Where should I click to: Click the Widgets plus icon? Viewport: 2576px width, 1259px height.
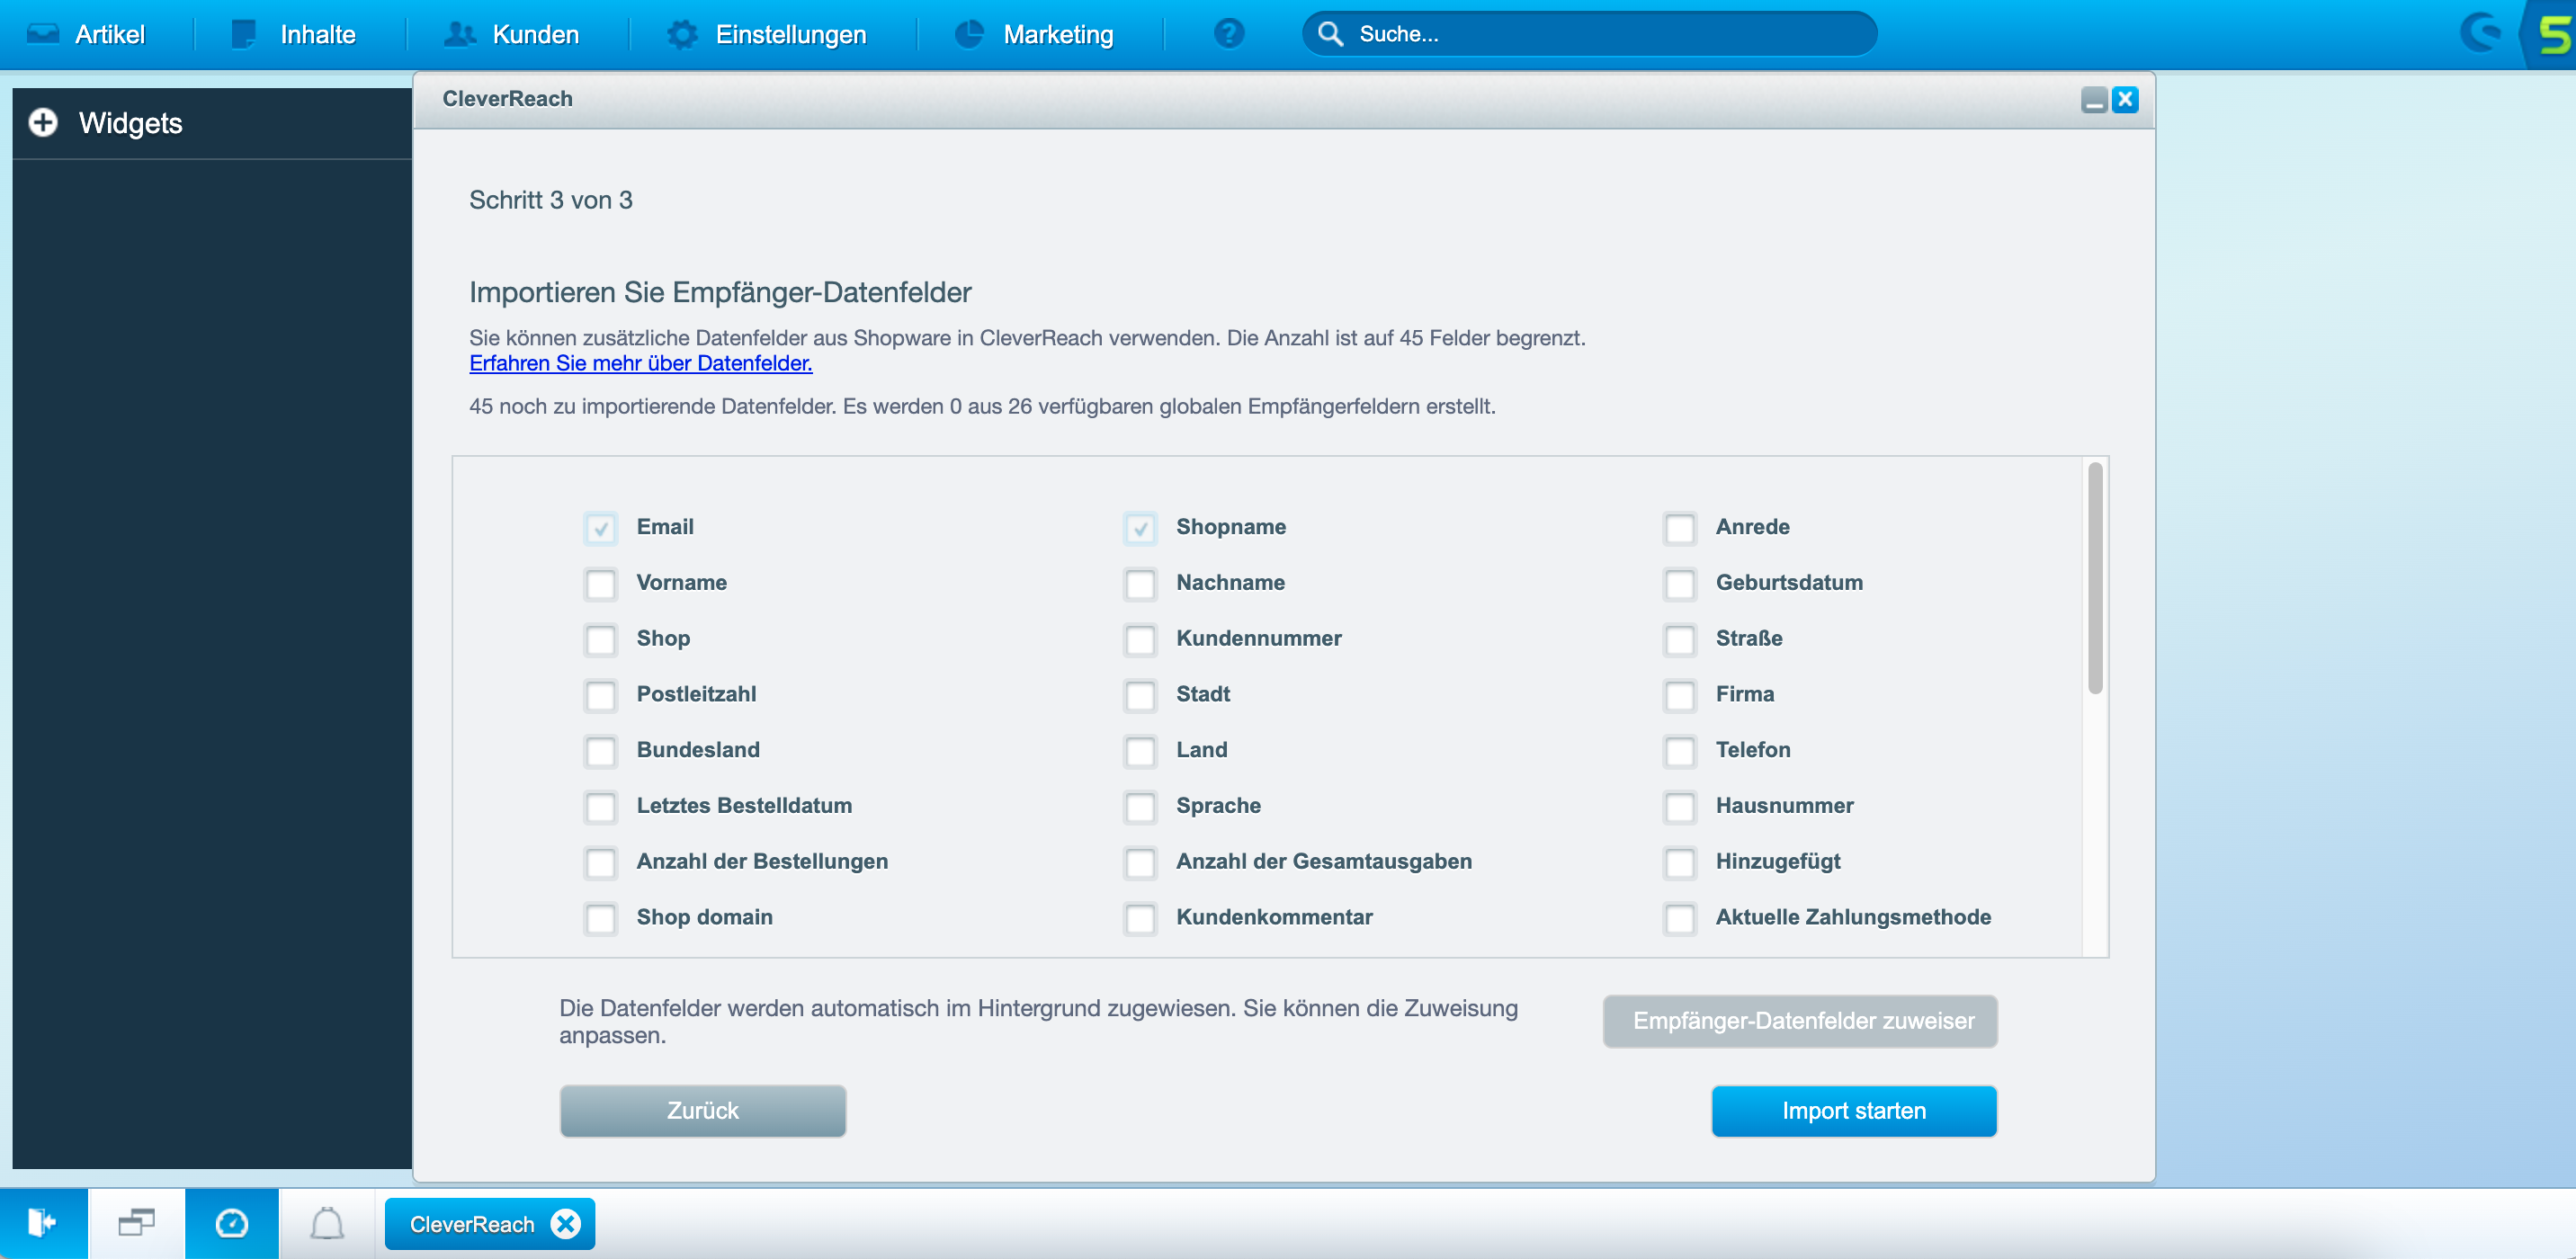point(43,123)
